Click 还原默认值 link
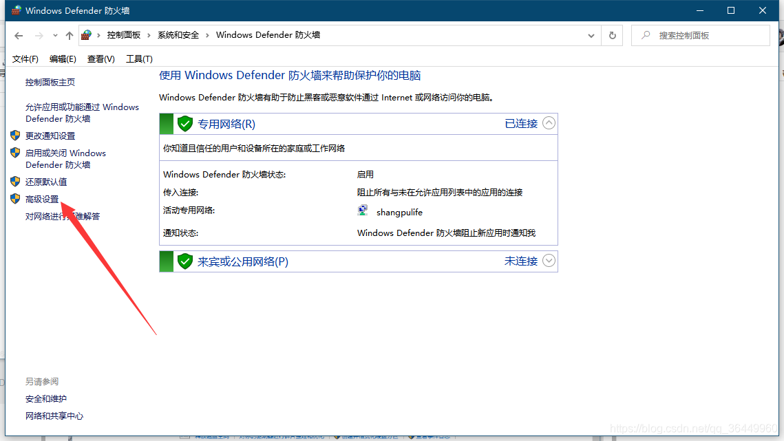This screenshot has height=441, width=784. pos(46,182)
